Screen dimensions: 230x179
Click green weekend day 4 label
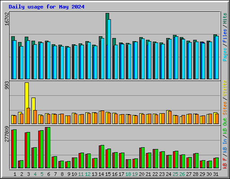point(35,174)
